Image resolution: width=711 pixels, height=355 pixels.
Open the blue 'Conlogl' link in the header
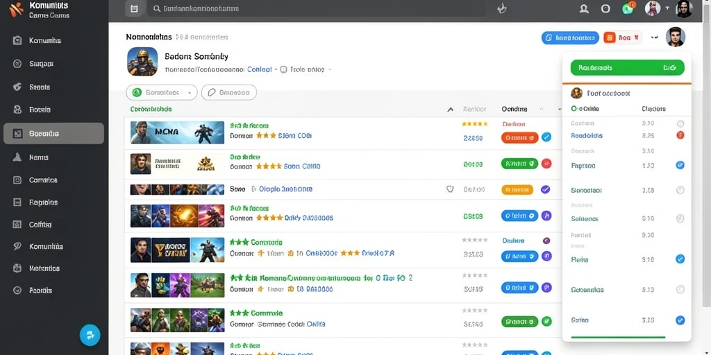click(260, 70)
